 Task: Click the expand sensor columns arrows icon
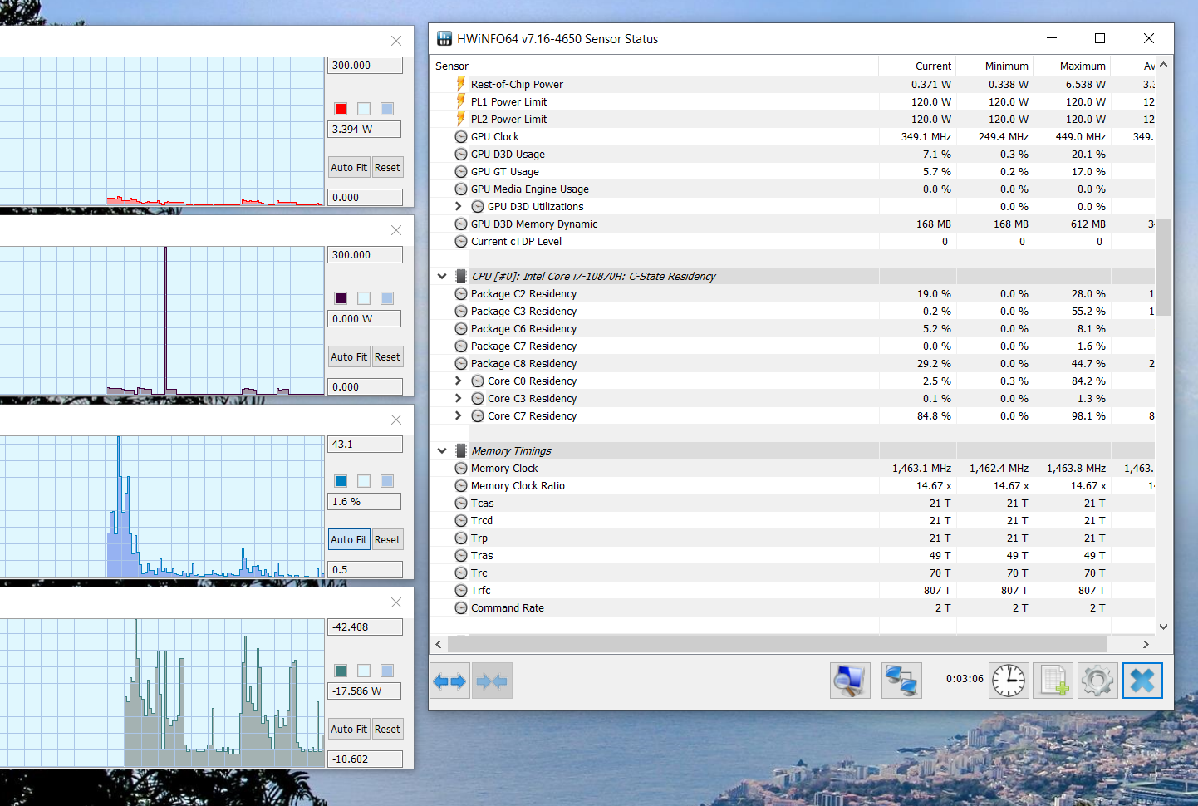point(449,681)
